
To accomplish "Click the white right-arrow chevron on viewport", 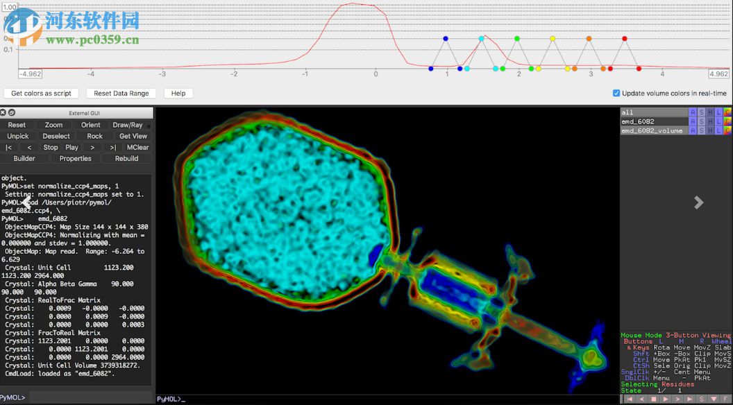I will tap(698, 202).
